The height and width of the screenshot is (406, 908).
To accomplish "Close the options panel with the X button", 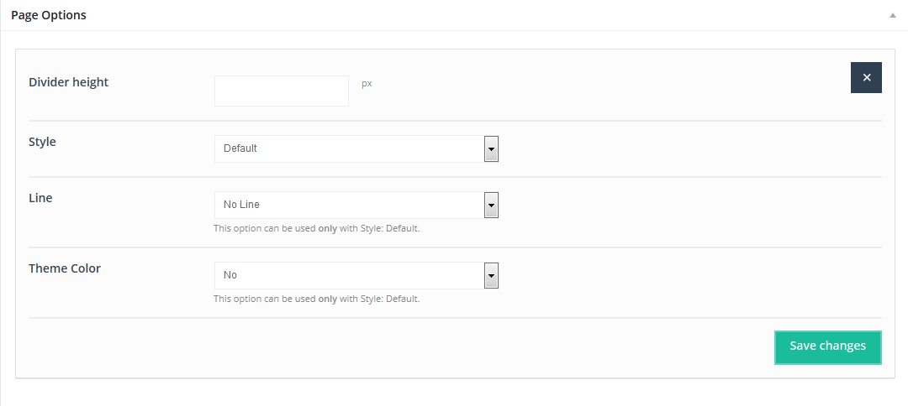I will click(866, 77).
